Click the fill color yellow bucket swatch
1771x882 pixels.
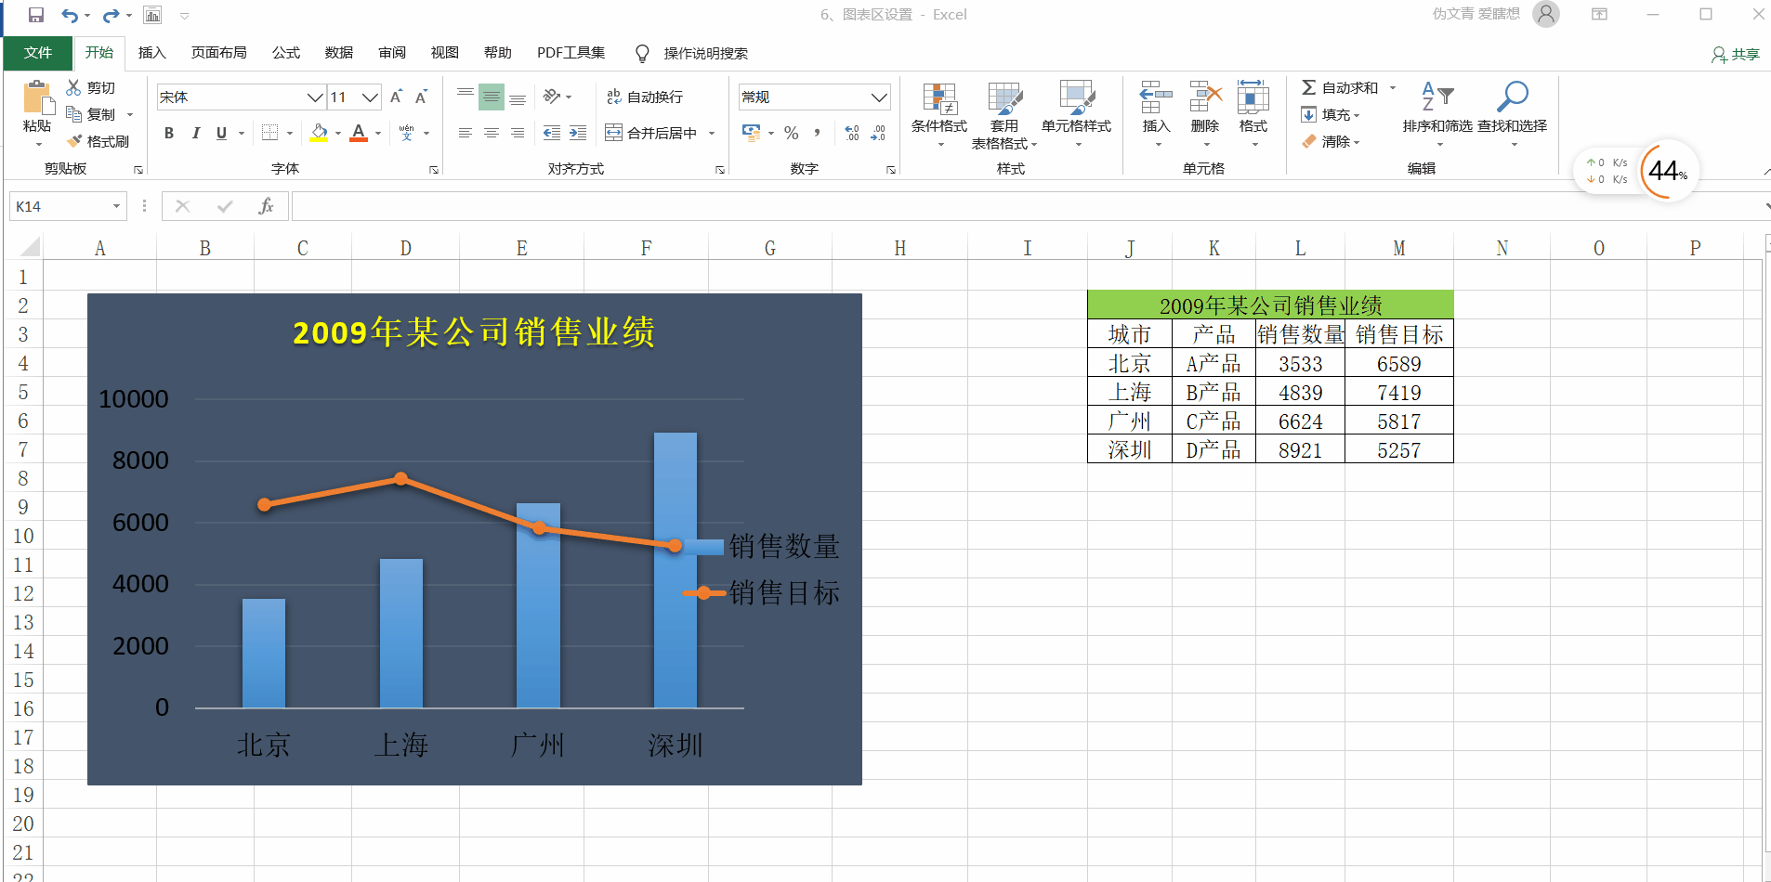(x=320, y=133)
